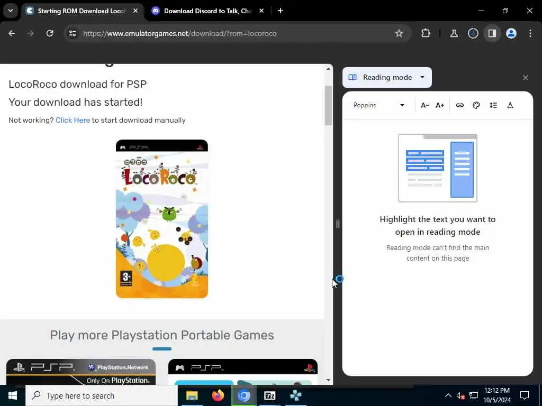The image size is (542, 406).
Task: Click the muted volume tray icon
Action: click(x=460, y=395)
